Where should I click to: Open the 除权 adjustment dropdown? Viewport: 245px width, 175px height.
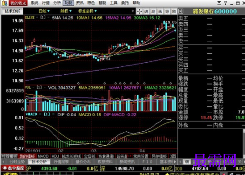click(66, 11)
